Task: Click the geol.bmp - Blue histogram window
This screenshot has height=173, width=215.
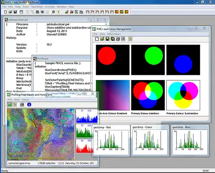Action: (190, 140)
